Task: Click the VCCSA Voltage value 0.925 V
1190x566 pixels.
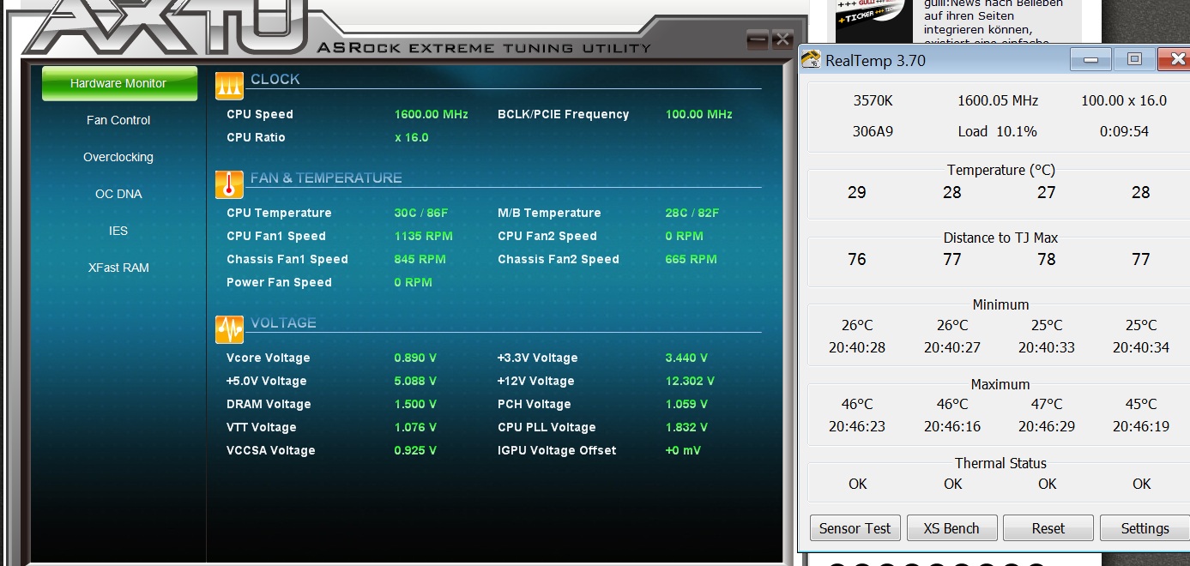Action: click(x=415, y=450)
